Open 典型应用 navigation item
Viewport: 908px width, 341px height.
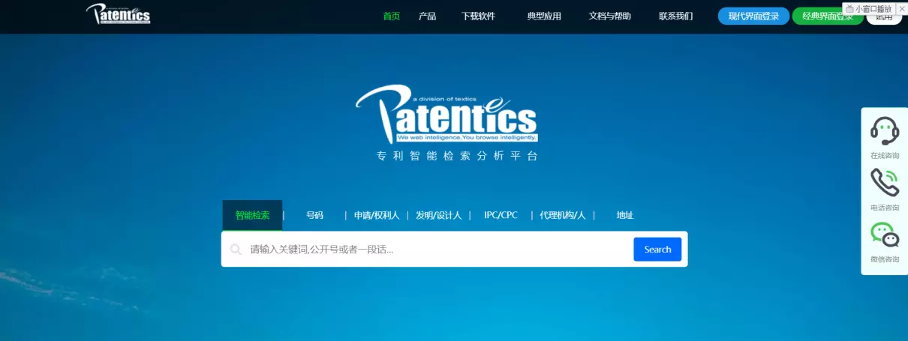click(544, 16)
